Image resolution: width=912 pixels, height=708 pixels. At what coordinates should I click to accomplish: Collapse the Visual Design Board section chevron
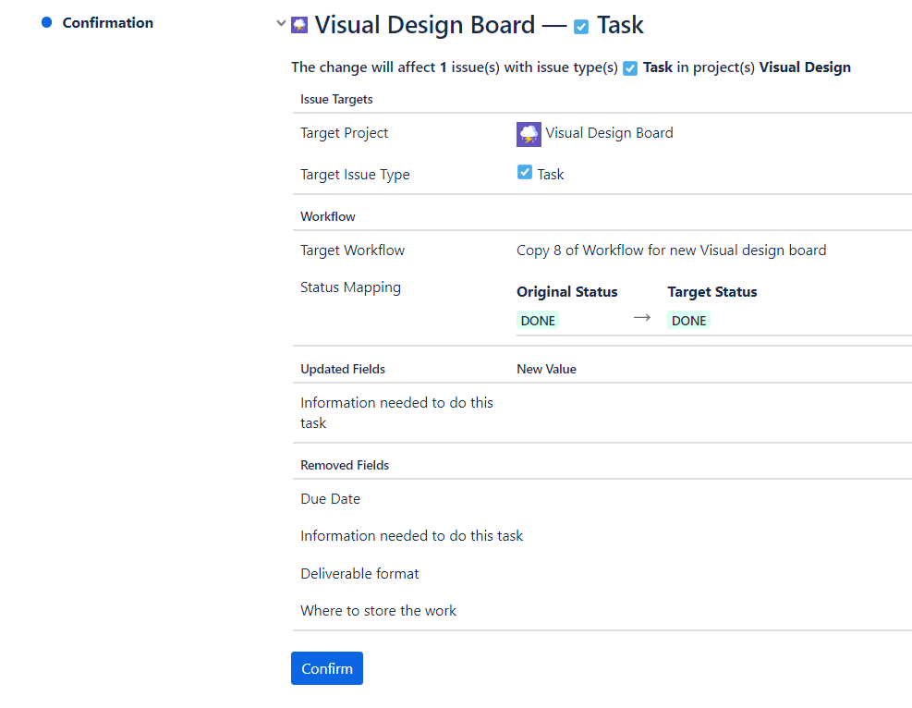(281, 24)
